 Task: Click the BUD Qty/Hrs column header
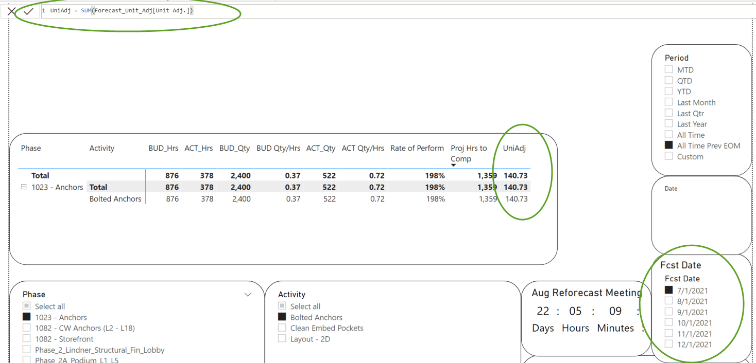coord(279,148)
